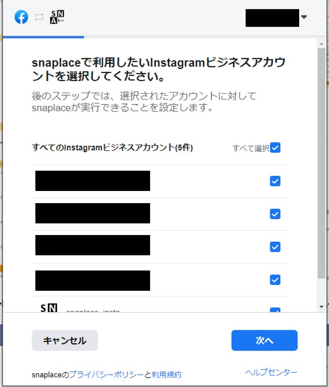Click the キャンセル button
This screenshot has height=387, width=329.
point(65,340)
